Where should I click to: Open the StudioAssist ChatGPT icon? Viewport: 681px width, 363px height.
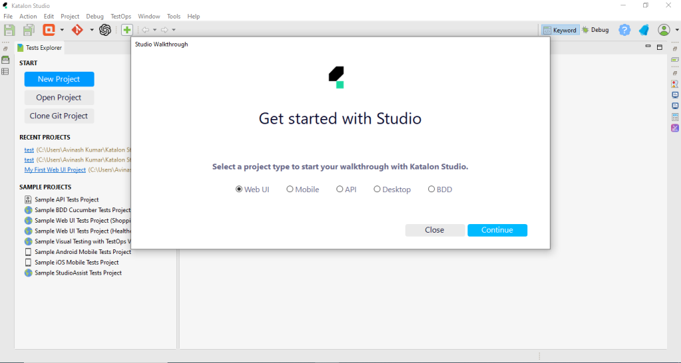pos(105,29)
